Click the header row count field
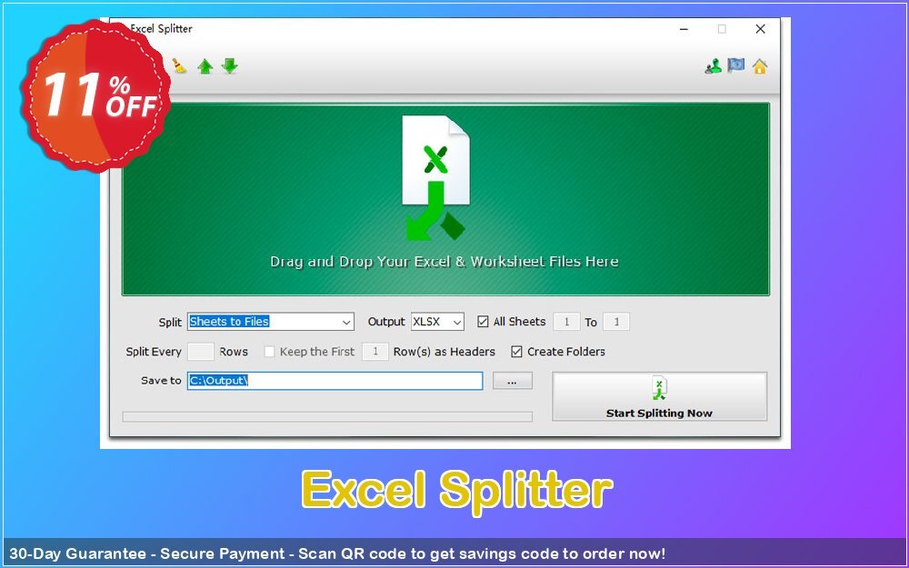Viewport: 909px width, 568px height. [x=375, y=352]
